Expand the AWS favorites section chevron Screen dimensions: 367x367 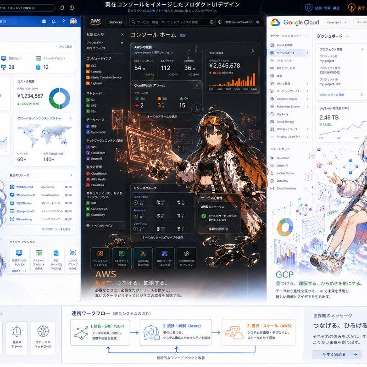pyautogui.click(x=122, y=34)
